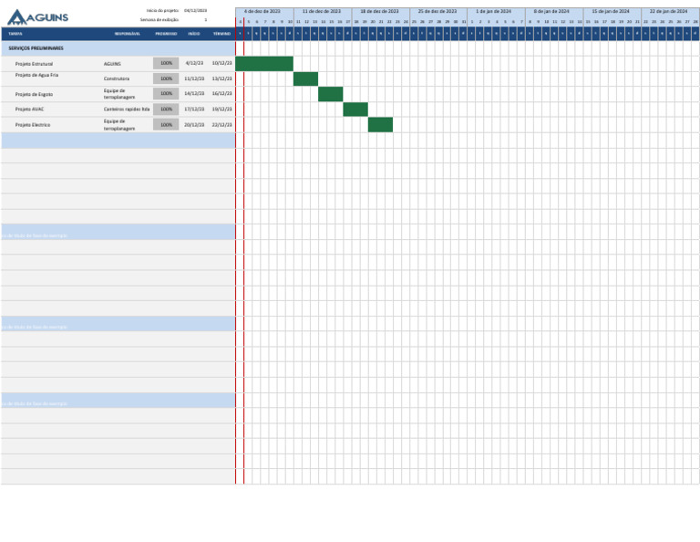Click the Construtora responsável cell
This screenshot has height=542, width=700.
[117, 78]
